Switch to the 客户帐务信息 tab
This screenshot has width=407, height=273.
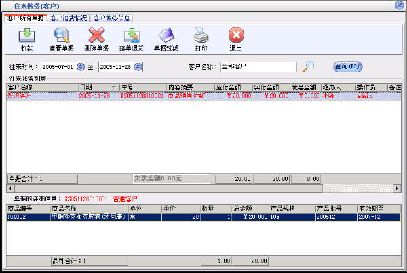tap(112, 18)
